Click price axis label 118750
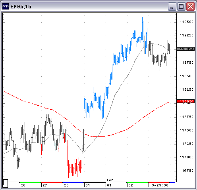This screenshot has height=190, width=197. [x=186, y=63]
